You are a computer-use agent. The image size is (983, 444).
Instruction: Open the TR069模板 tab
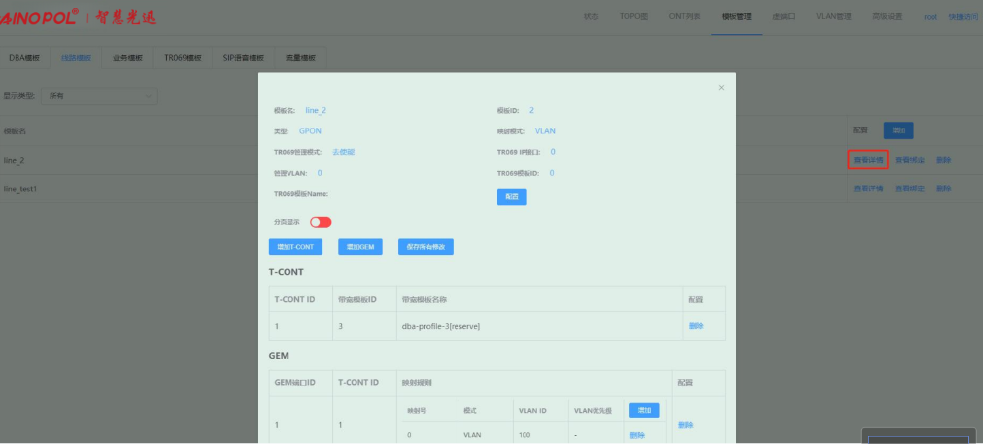point(182,58)
